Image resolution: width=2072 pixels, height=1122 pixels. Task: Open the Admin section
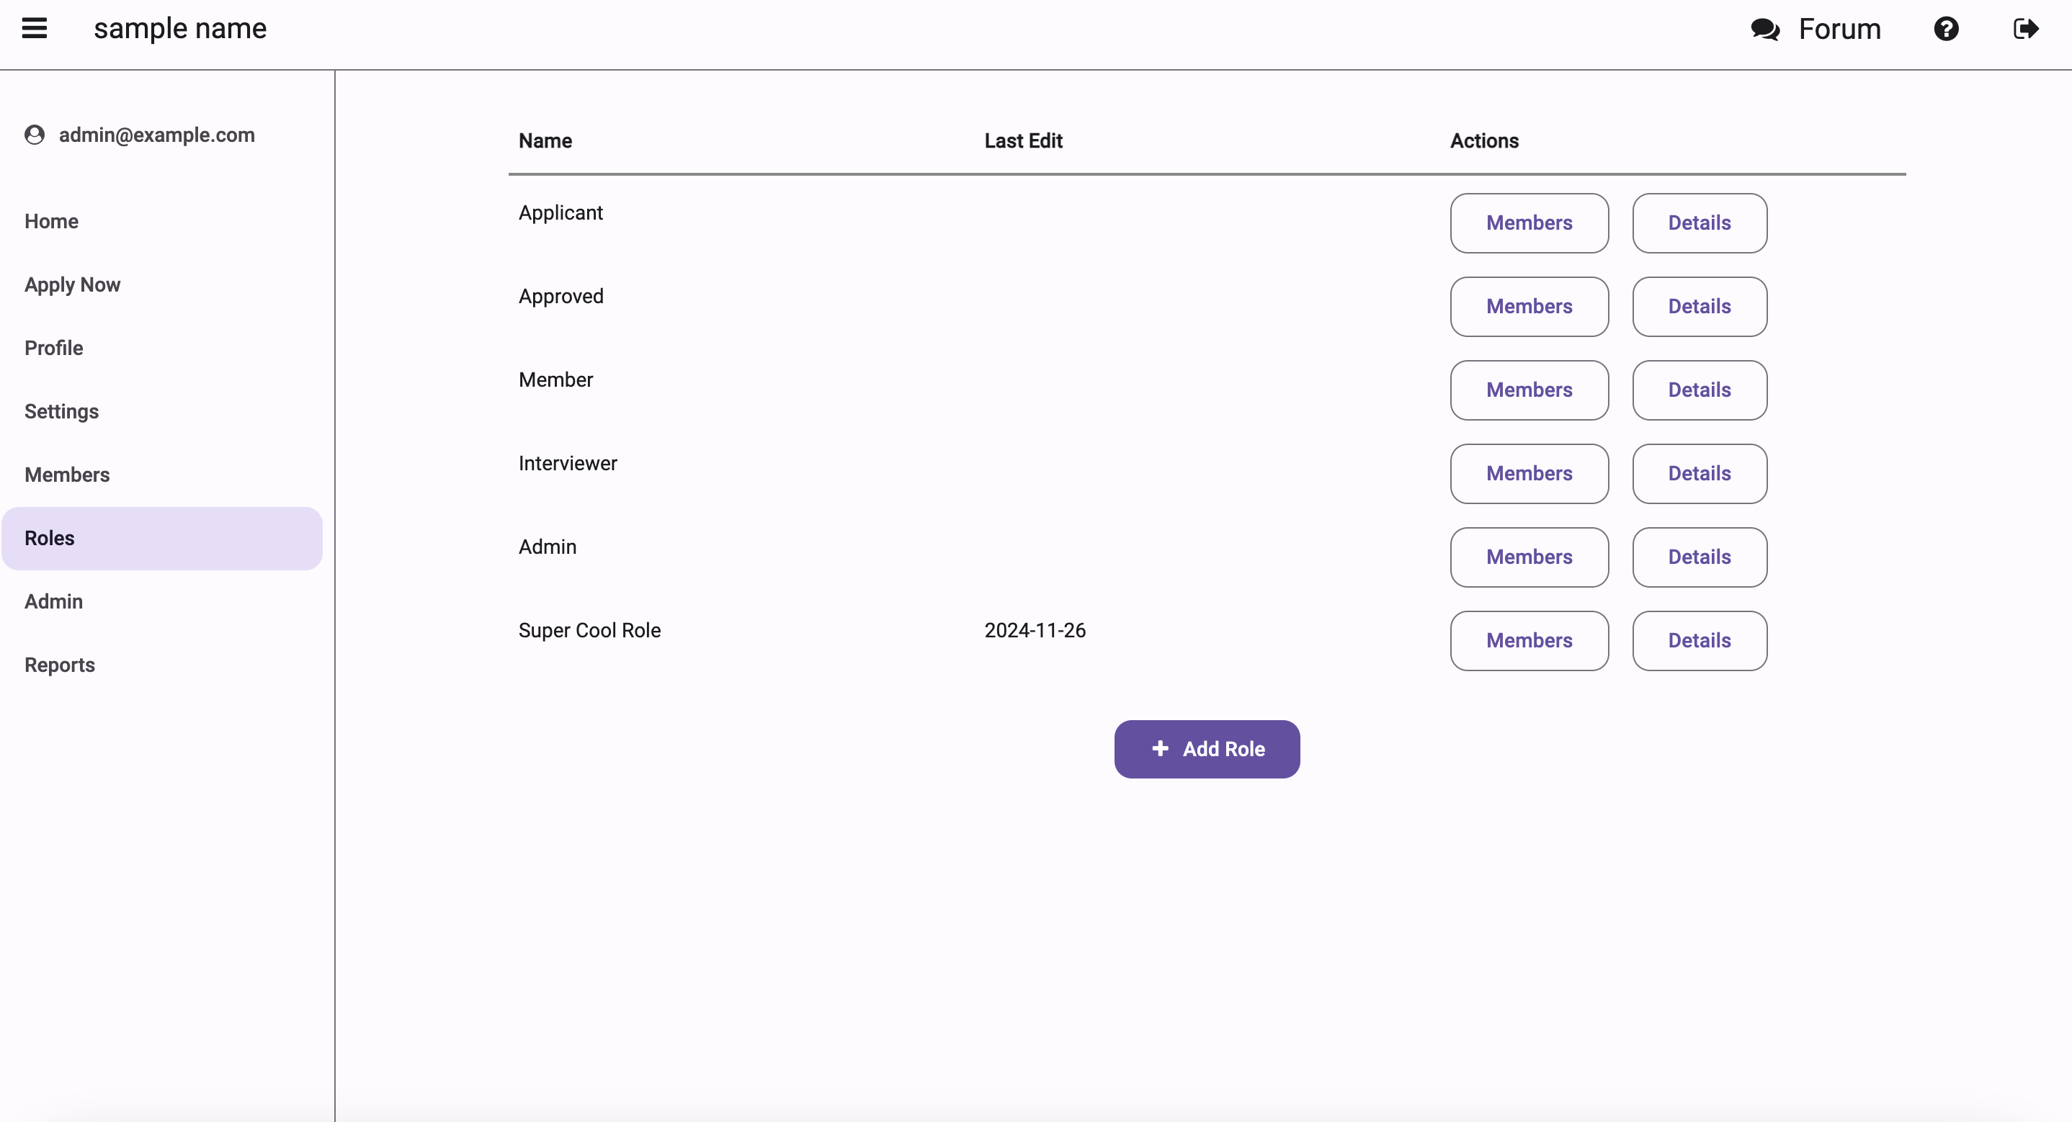53,601
